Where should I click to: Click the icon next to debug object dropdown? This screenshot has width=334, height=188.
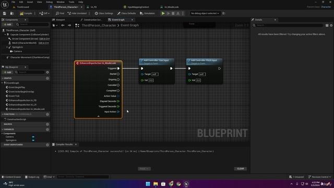[x=224, y=13]
